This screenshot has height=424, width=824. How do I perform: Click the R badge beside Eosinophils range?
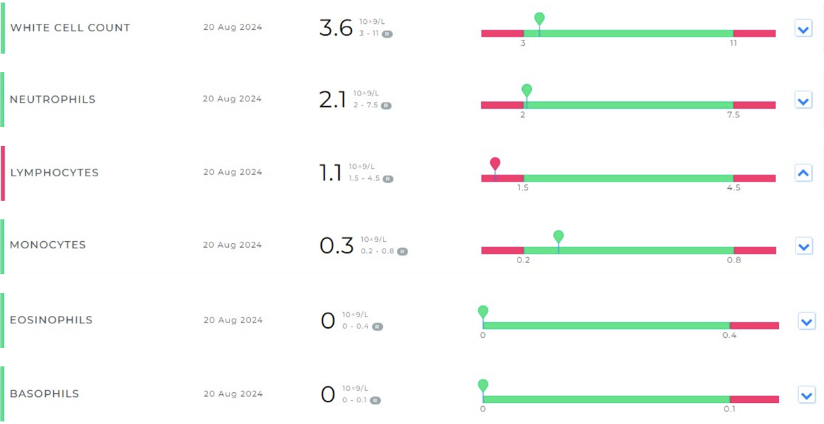[x=377, y=327]
